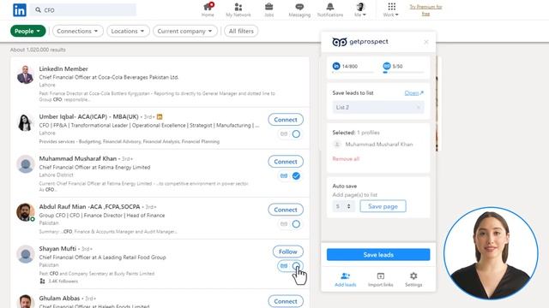Expand the Connections filter
This screenshot has width=549, height=308.
(78, 31)
